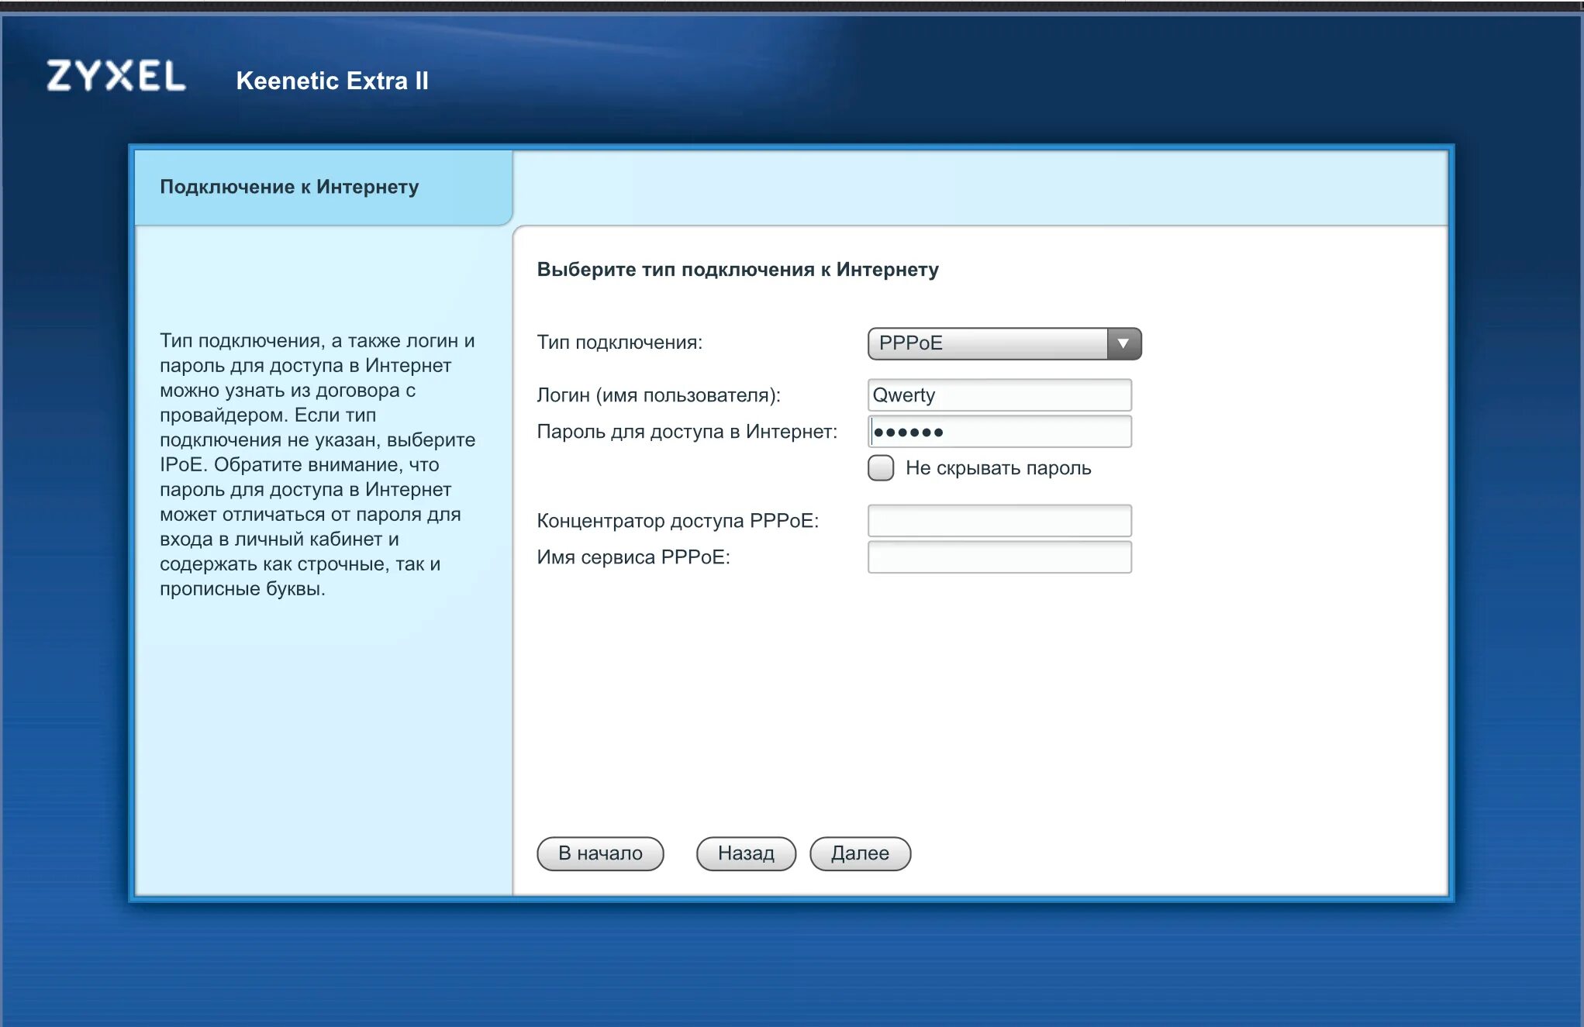Click the heading "Выберите тип подключения к Интернету"
This screenshot has height=1027, width=1584.
(x=737, y=270)
